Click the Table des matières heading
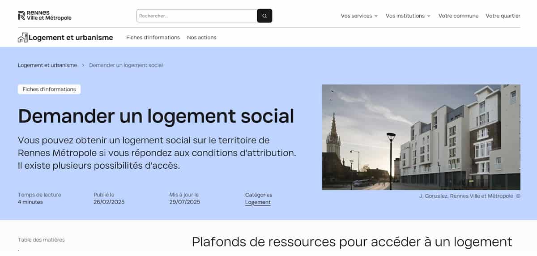This screenshot has width=537, height=256. pyautogui.click(x=41, y=240)
